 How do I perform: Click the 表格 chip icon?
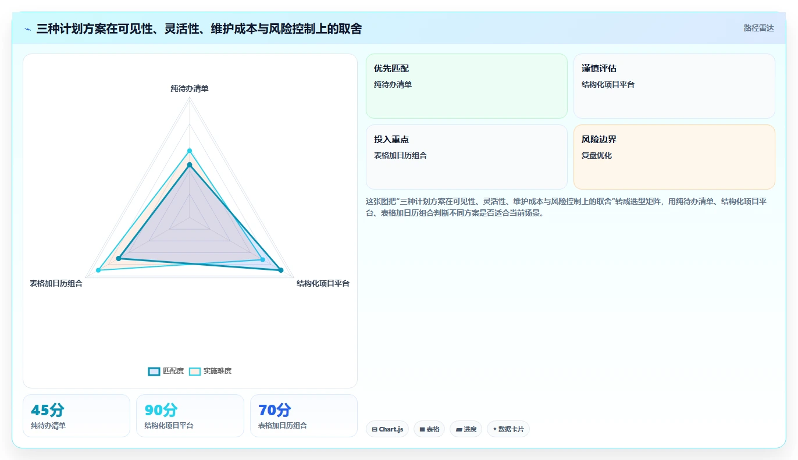click(422, 429)
